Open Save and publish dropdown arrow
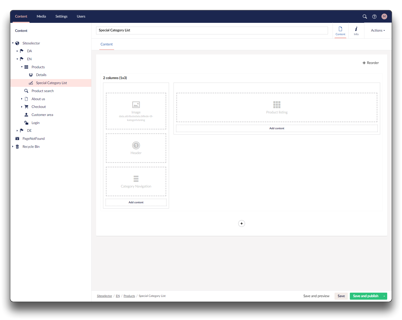Viewport: 402px width, 320px height. coord(384,296)
